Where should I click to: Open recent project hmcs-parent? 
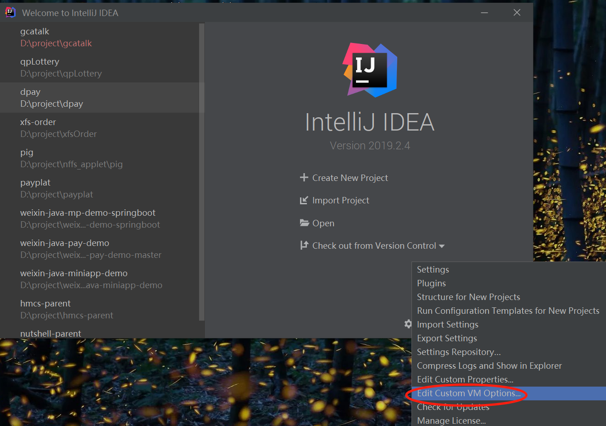pyautogui.click(x=100, y=309)
